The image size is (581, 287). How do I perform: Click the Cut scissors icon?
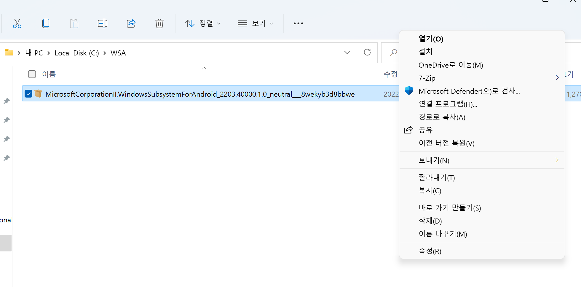17,23
